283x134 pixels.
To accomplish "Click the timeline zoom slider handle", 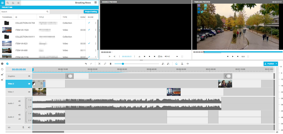I will tap(123, 64).
